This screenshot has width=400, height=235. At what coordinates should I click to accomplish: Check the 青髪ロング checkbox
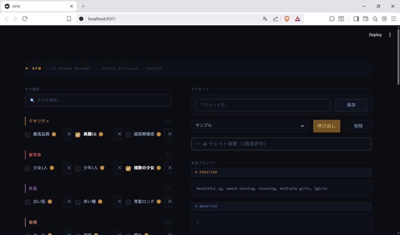[128, 202]
